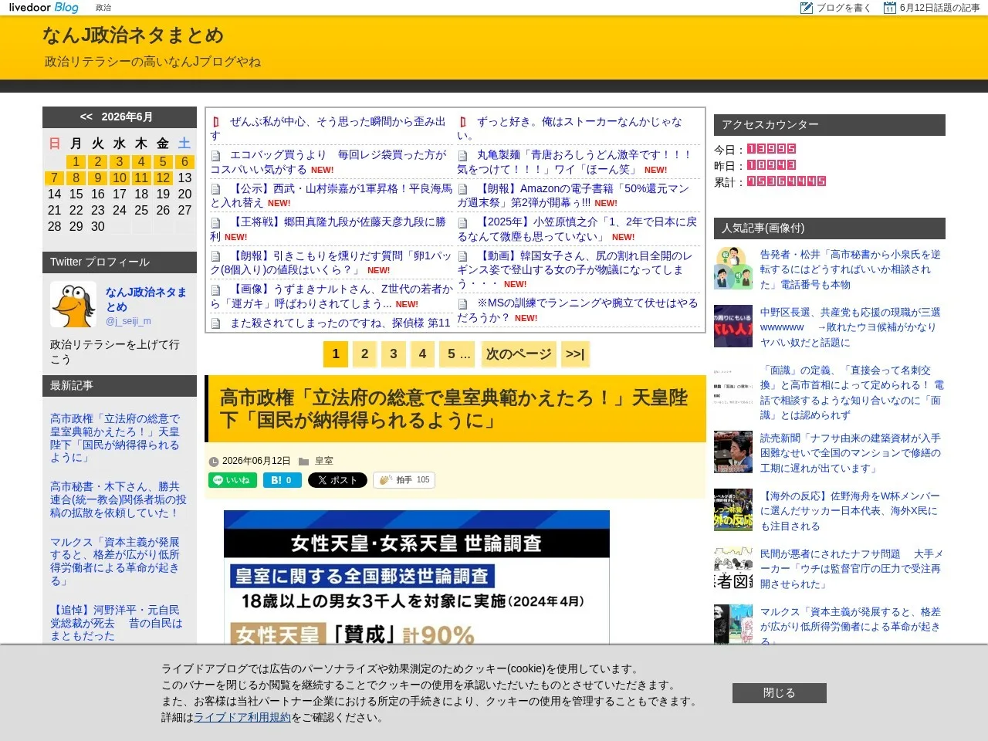Open Twitter profile link なんJ政治ネタまとめ
The height and width of the screenshot is (741, 988).
(146, 299)
